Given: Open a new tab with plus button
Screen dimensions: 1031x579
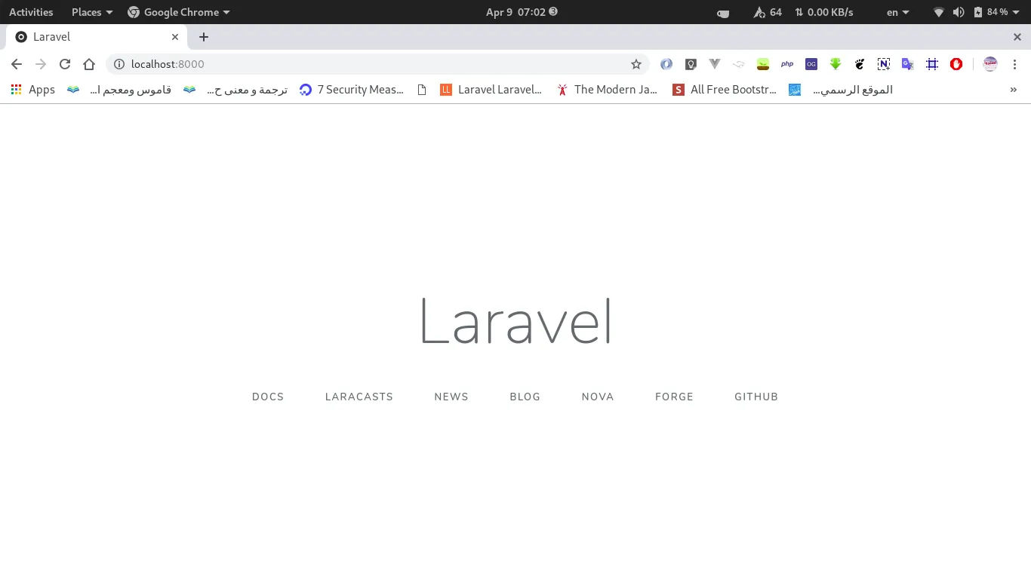Looking at the screenshot, I should [204, 37].
